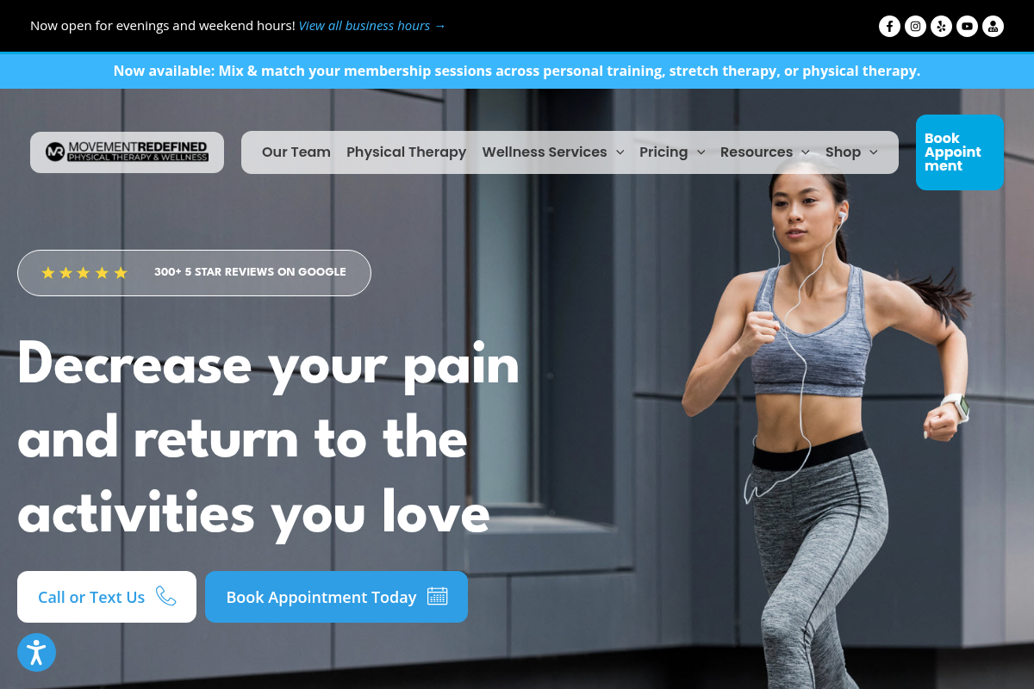Open the Facebook social icon
The image size is (1034, 689).
(x=890, y=26)
